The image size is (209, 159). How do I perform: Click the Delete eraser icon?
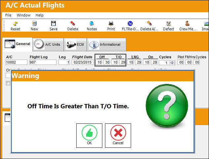73,26
